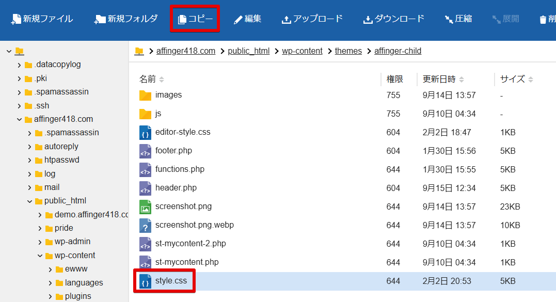Collapse the wp-content tree node
Screen dimensions: 556x302
(x=40, y=256)
